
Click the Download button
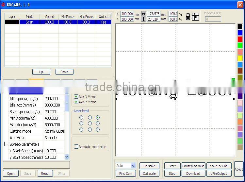coord(193,174)
